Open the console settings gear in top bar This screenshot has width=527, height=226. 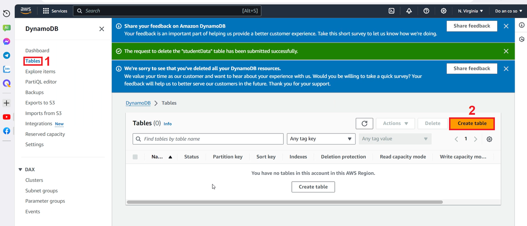(x=443, y=11)
